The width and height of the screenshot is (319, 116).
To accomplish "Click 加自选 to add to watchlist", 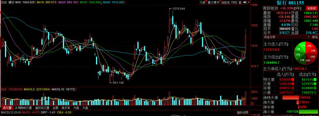I will [x=225, y=2].
